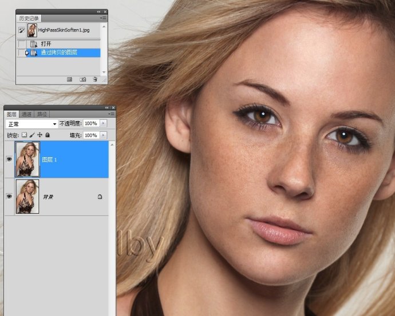The image size is (395, 316).
Task: Select the 图层 1 layer name
Action: click(49, 159)
